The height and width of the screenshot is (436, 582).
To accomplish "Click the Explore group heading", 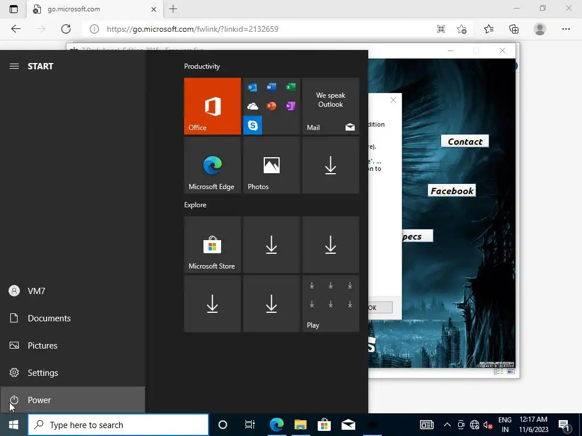I will [x=196, y=205].
